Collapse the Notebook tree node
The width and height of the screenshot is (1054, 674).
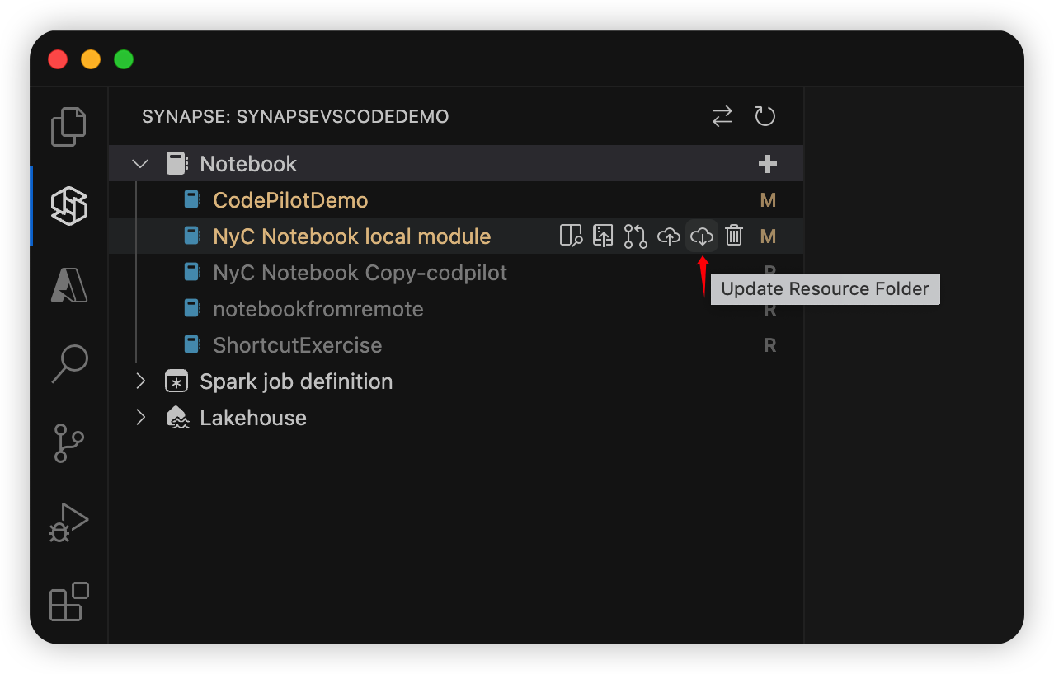click(141, 164)
